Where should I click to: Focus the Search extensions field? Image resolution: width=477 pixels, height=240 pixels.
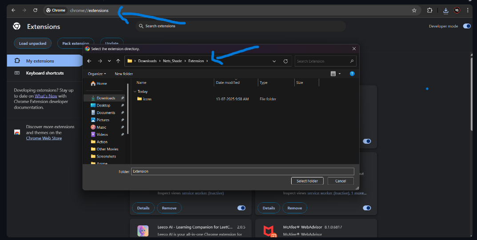click(241, 26)
